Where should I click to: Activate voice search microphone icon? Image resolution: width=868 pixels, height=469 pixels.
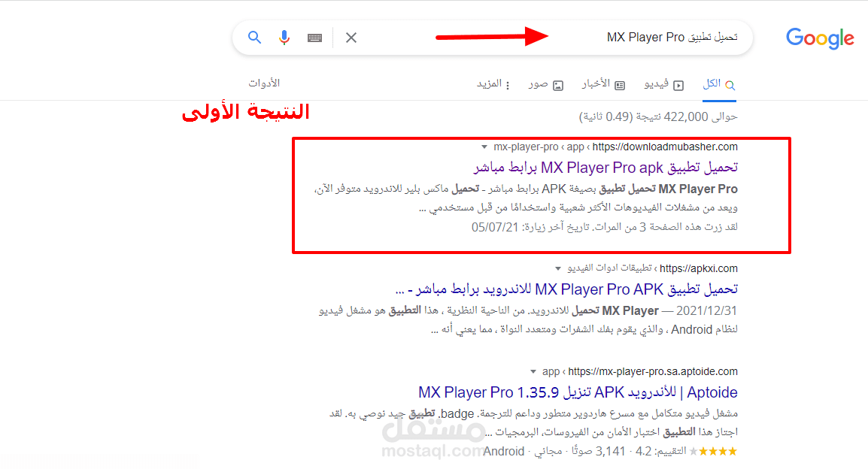pos(284,38)
